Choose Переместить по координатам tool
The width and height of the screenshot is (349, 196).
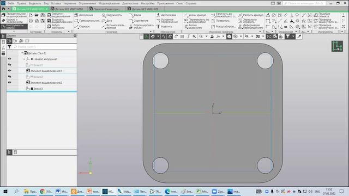(x=196, y=21)
